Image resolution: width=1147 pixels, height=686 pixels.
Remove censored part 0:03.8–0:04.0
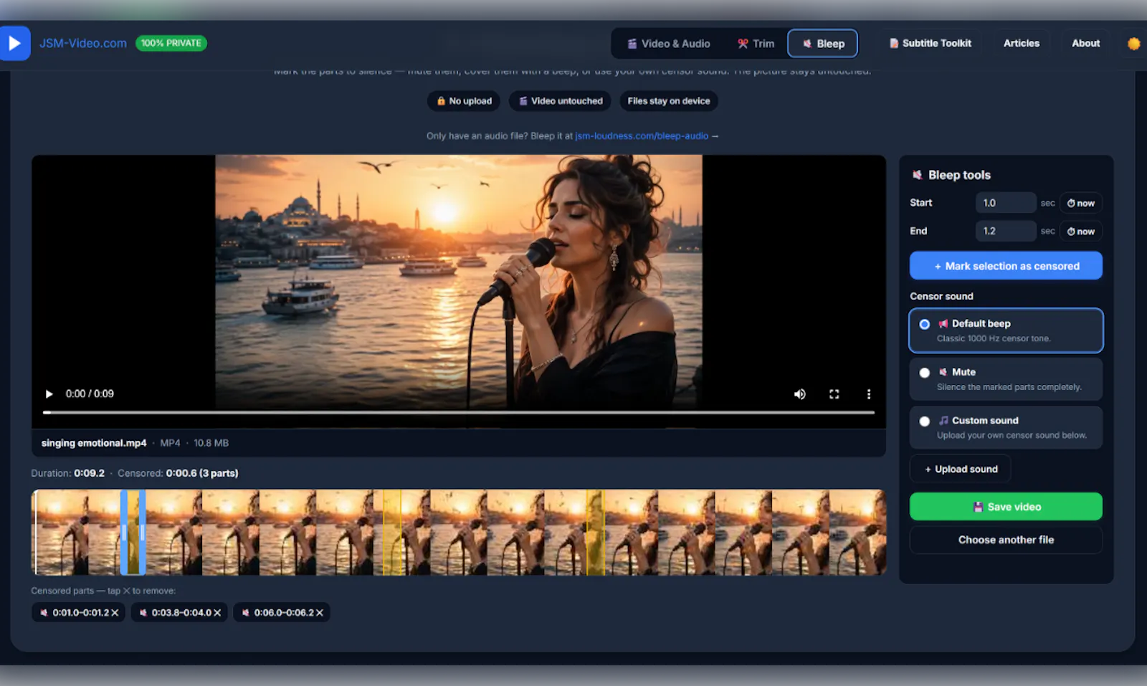tap(217, 612)
